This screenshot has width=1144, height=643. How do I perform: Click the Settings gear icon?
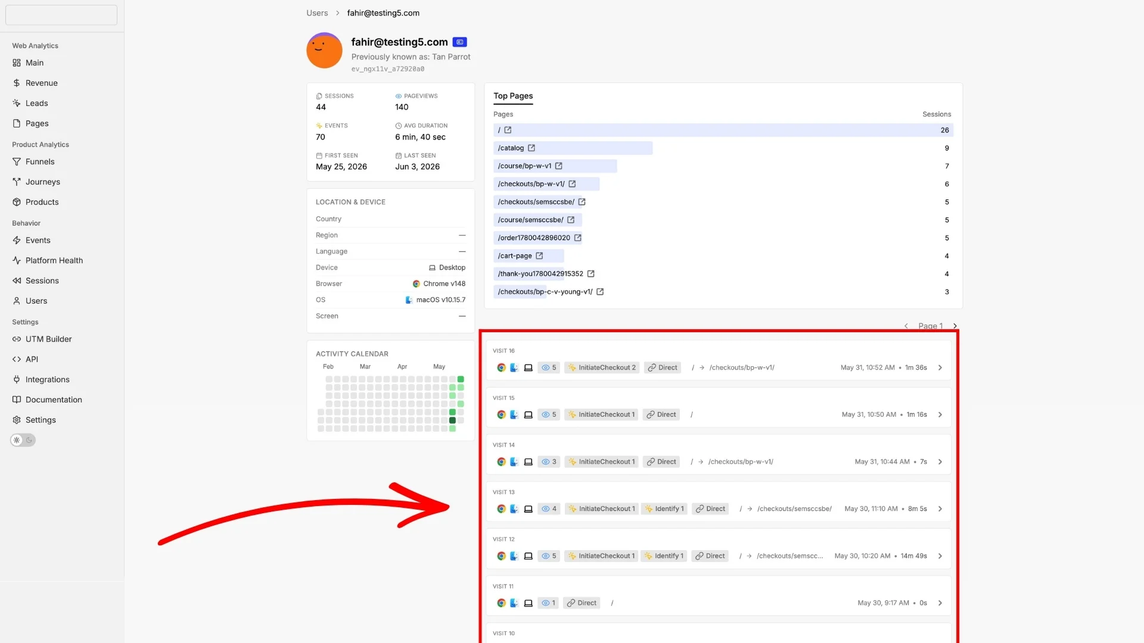tap(17, 420)
